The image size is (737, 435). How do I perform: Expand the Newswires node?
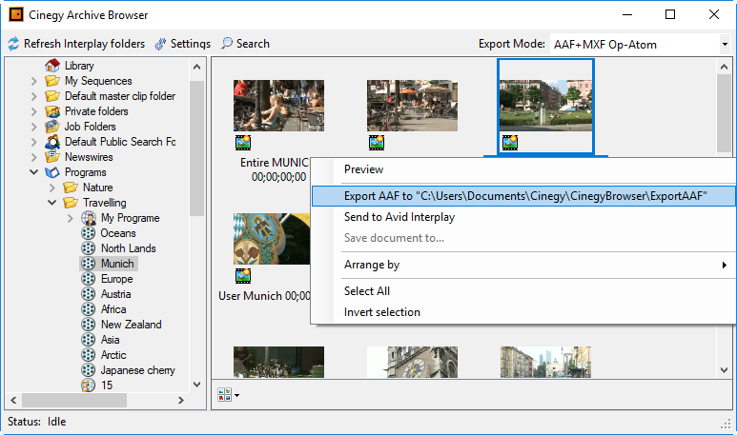(x=33, y=157)
